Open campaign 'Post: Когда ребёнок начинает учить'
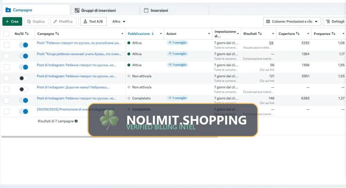 [79, 54]
